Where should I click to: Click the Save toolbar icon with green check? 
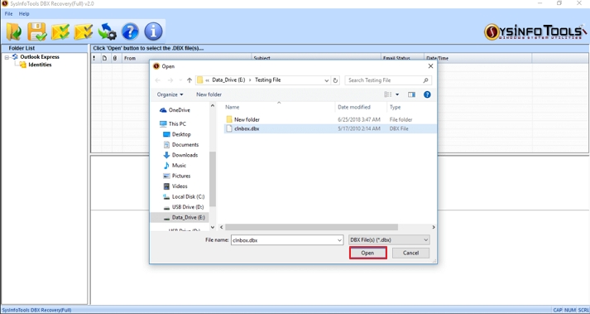(x=37, y=31)
